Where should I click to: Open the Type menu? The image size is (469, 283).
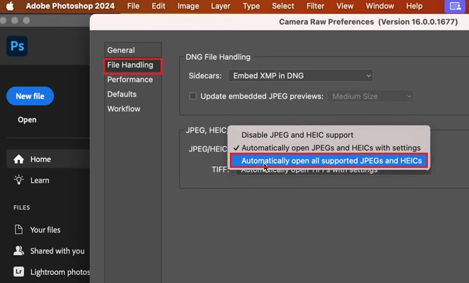click(x=251, y=6)
